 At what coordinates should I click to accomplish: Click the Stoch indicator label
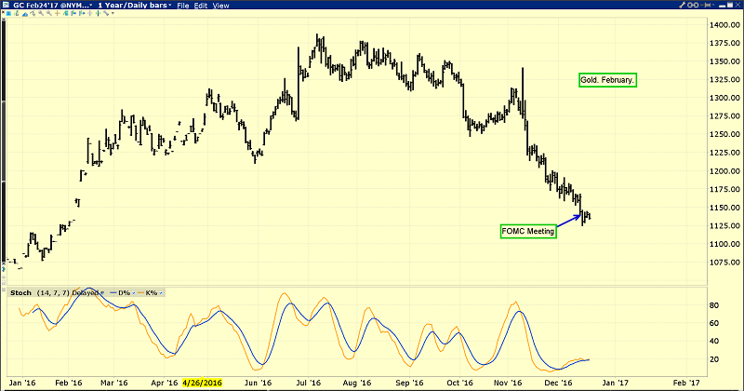[x=19, y=293]
